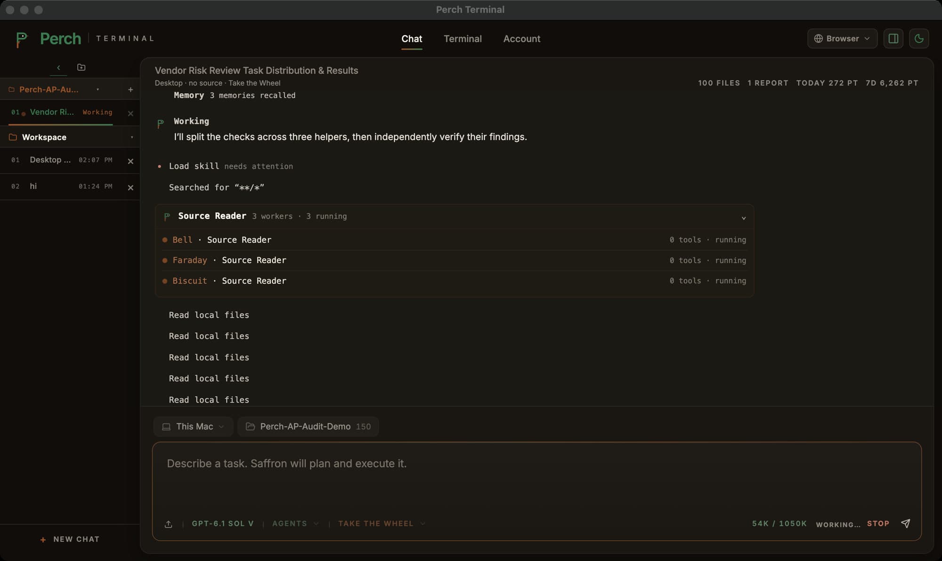
Task: Select the GPT-6.1 SOL V model selector
Action: click(x=223, y=523)
